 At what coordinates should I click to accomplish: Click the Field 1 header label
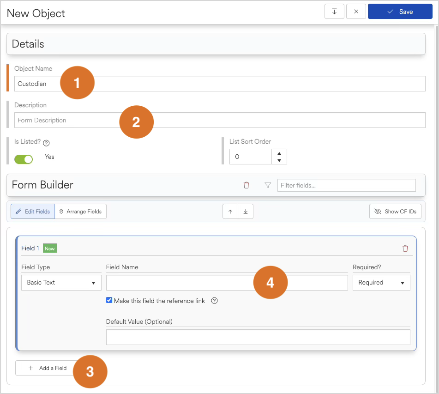pyautogui.click(x=30, y=248)
